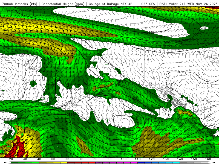The image size is (219, 164).
Task: Click the color scale label 130
Action: tap(166, 159)
